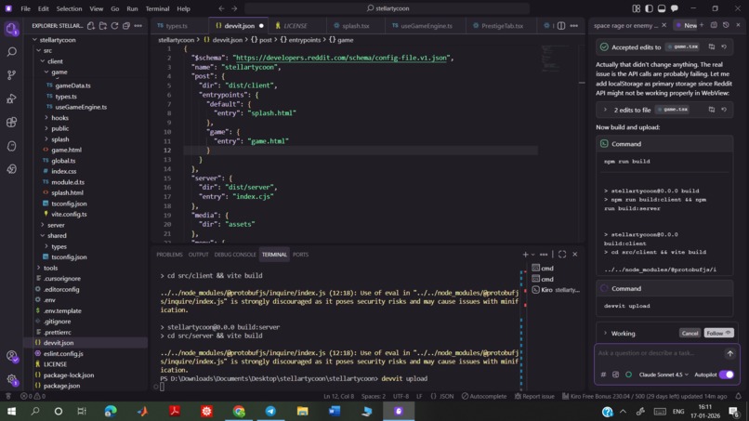Image resolution: width=749 pixels, height=421 pixels.
Task: Switch to useGameEngine.ts editor tab
Action: pyautogui.click(x=427, y=26)
